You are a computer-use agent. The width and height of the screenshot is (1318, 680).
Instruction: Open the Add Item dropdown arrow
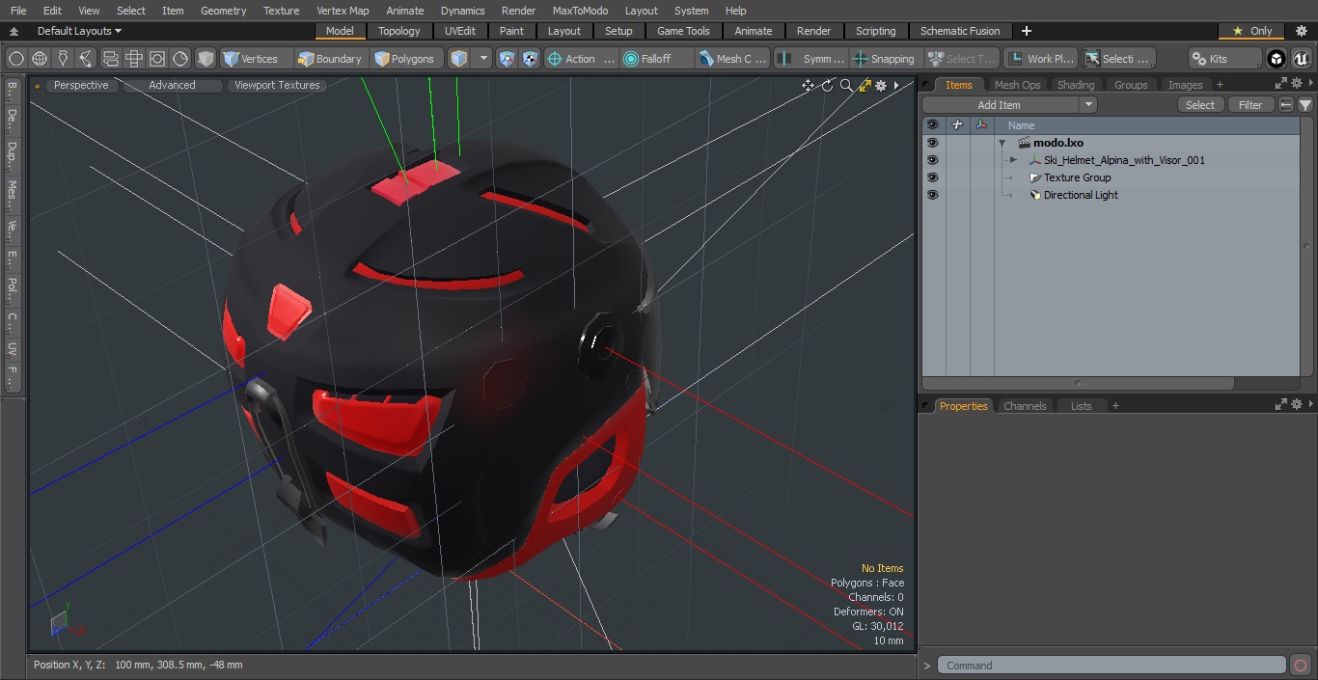(1088, 105)
